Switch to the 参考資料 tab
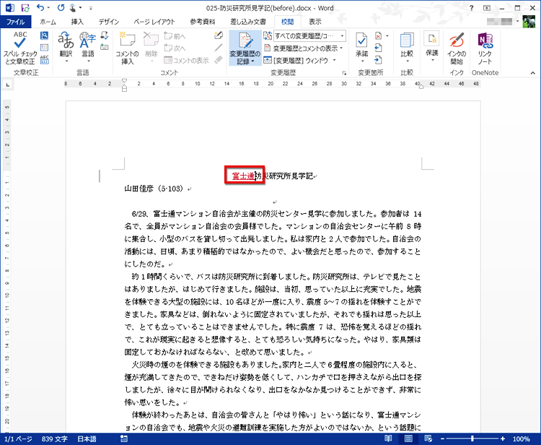 click(202, 22)
